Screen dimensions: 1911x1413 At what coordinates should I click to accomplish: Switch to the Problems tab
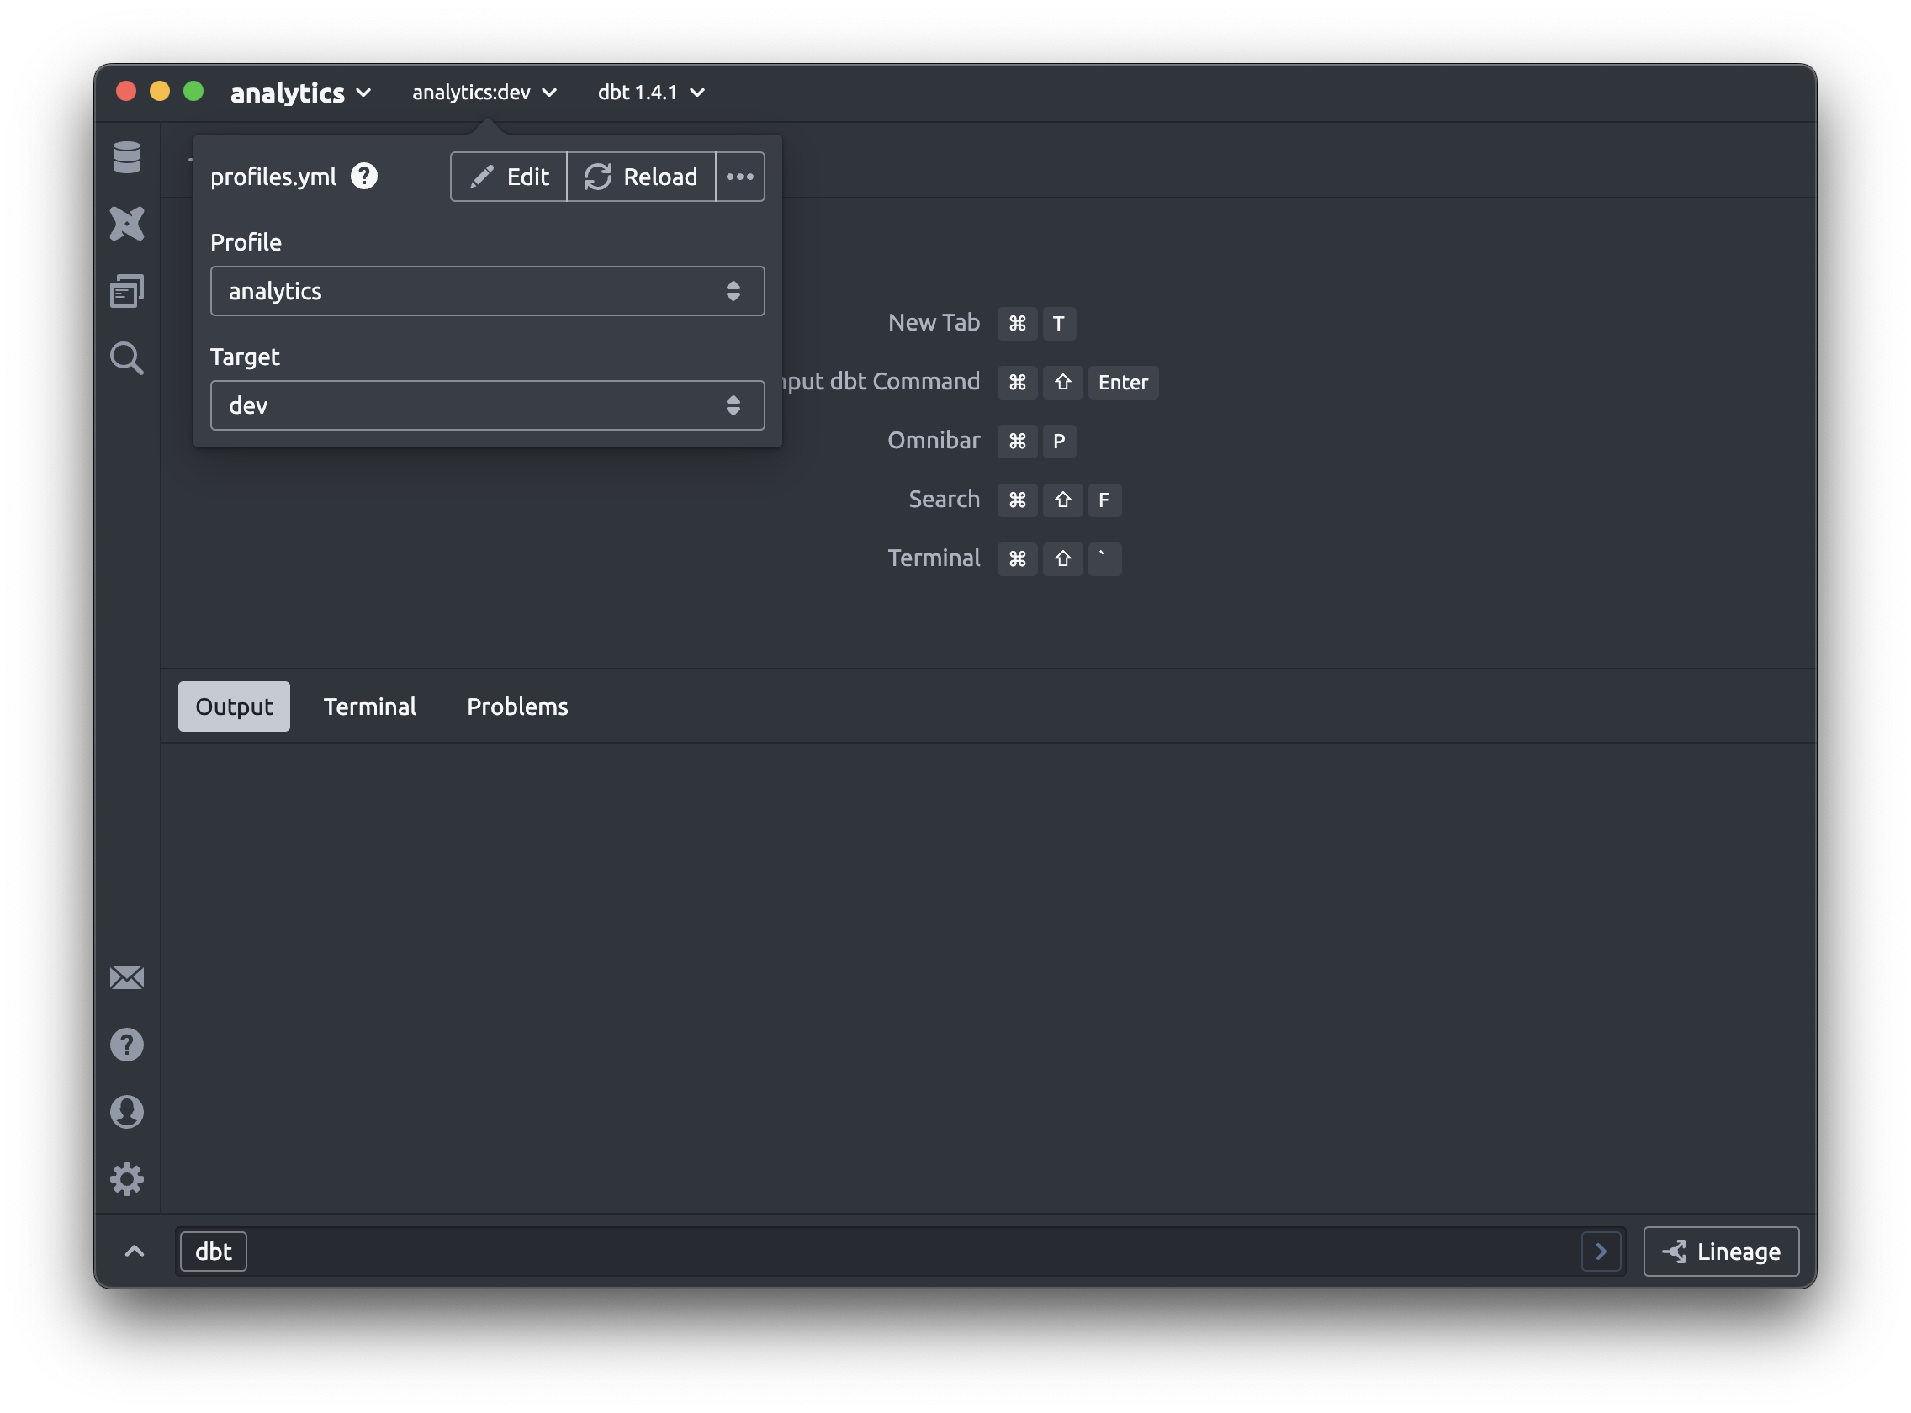point(516,705)
